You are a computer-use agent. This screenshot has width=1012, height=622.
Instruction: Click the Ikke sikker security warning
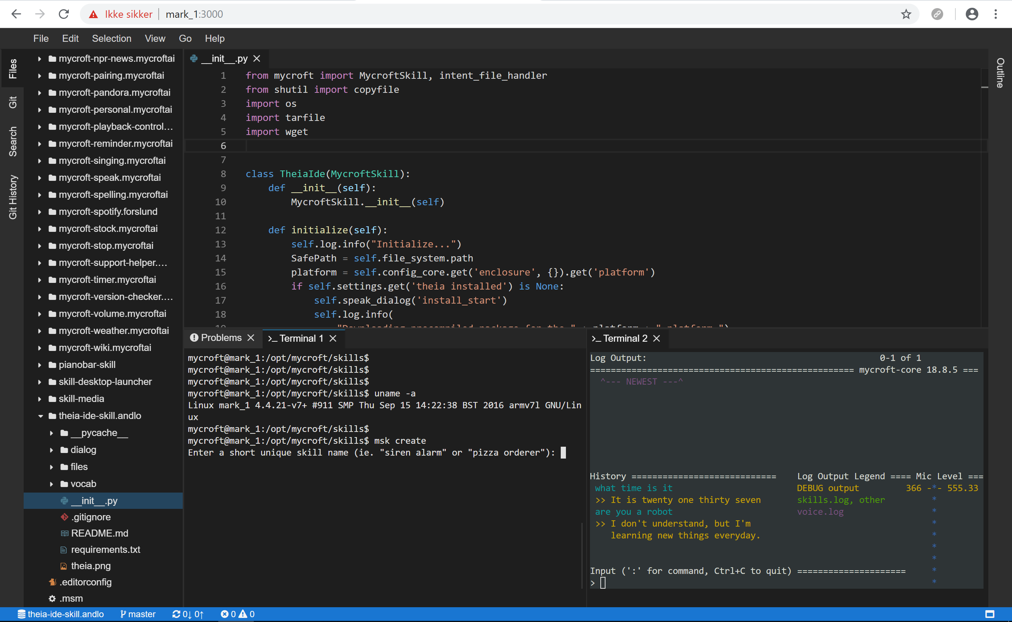[x=121, y=14]
